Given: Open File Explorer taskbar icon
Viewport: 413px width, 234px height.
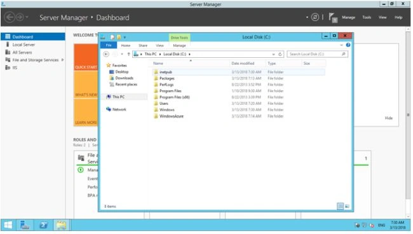Looking at the screenshot, I should point(62,225).
